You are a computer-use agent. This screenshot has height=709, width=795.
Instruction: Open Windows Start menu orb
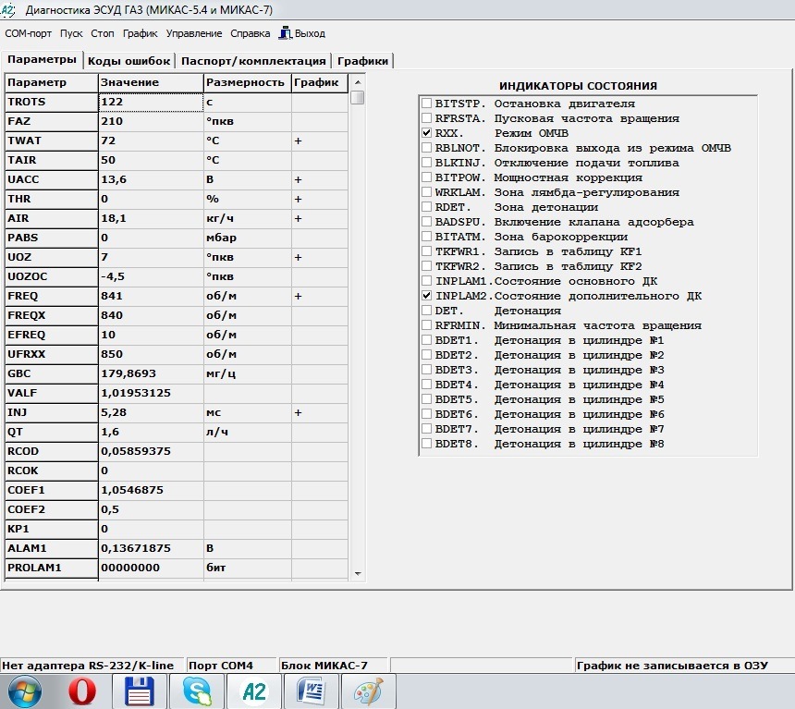pos(24,691)
